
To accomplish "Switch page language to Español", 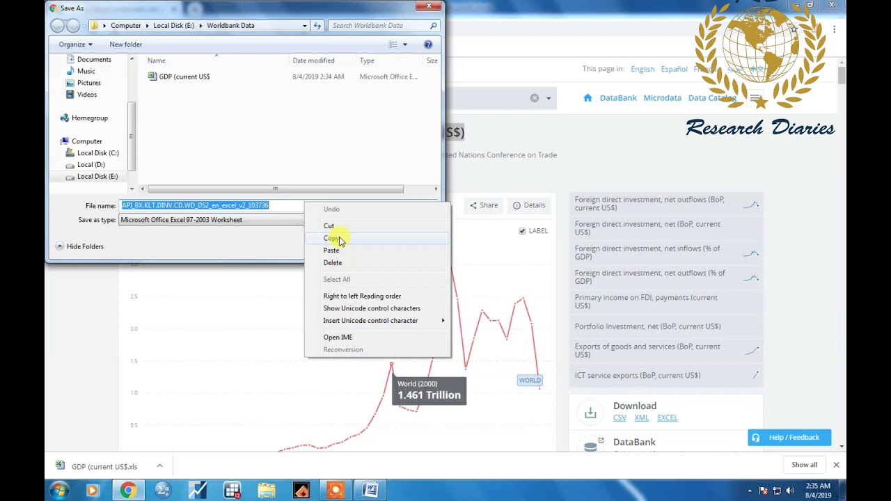I will [674, 69].
